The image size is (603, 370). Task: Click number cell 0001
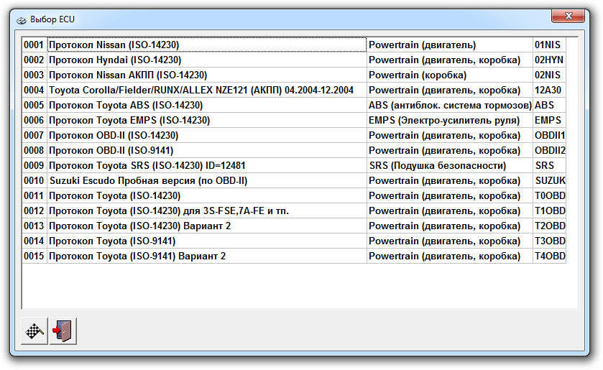[34, 45]
